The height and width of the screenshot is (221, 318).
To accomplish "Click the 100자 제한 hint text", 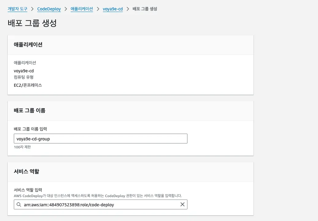I will (22, 147).
